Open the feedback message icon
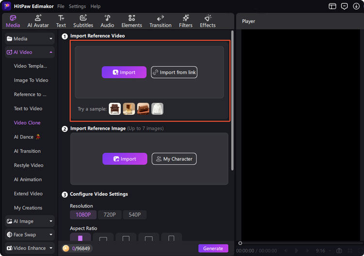Image resolution: width=364 pixels, height=256 pixels. tap(344, 6)
